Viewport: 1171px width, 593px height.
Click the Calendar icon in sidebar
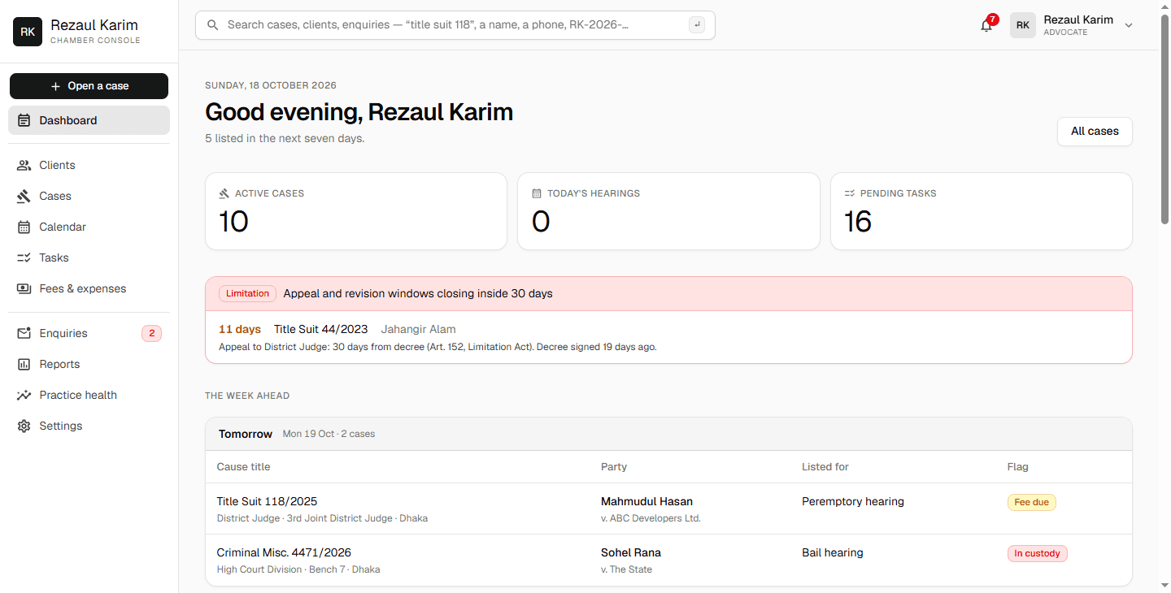tap(24, 227)
